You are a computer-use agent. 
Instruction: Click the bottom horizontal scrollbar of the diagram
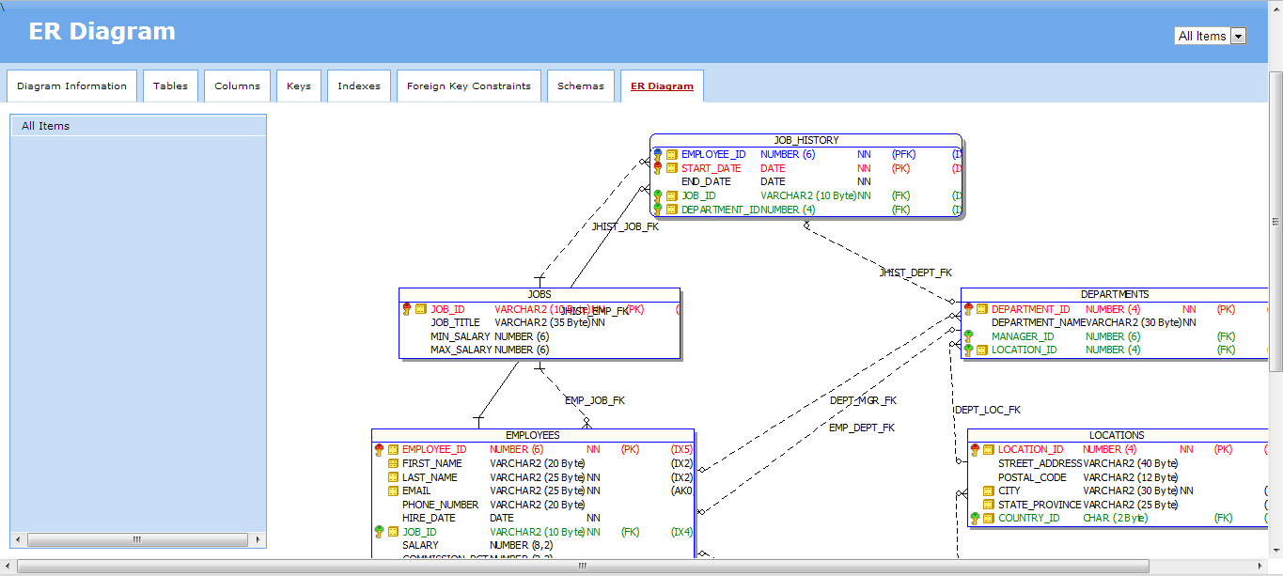(x=583, y=567)
